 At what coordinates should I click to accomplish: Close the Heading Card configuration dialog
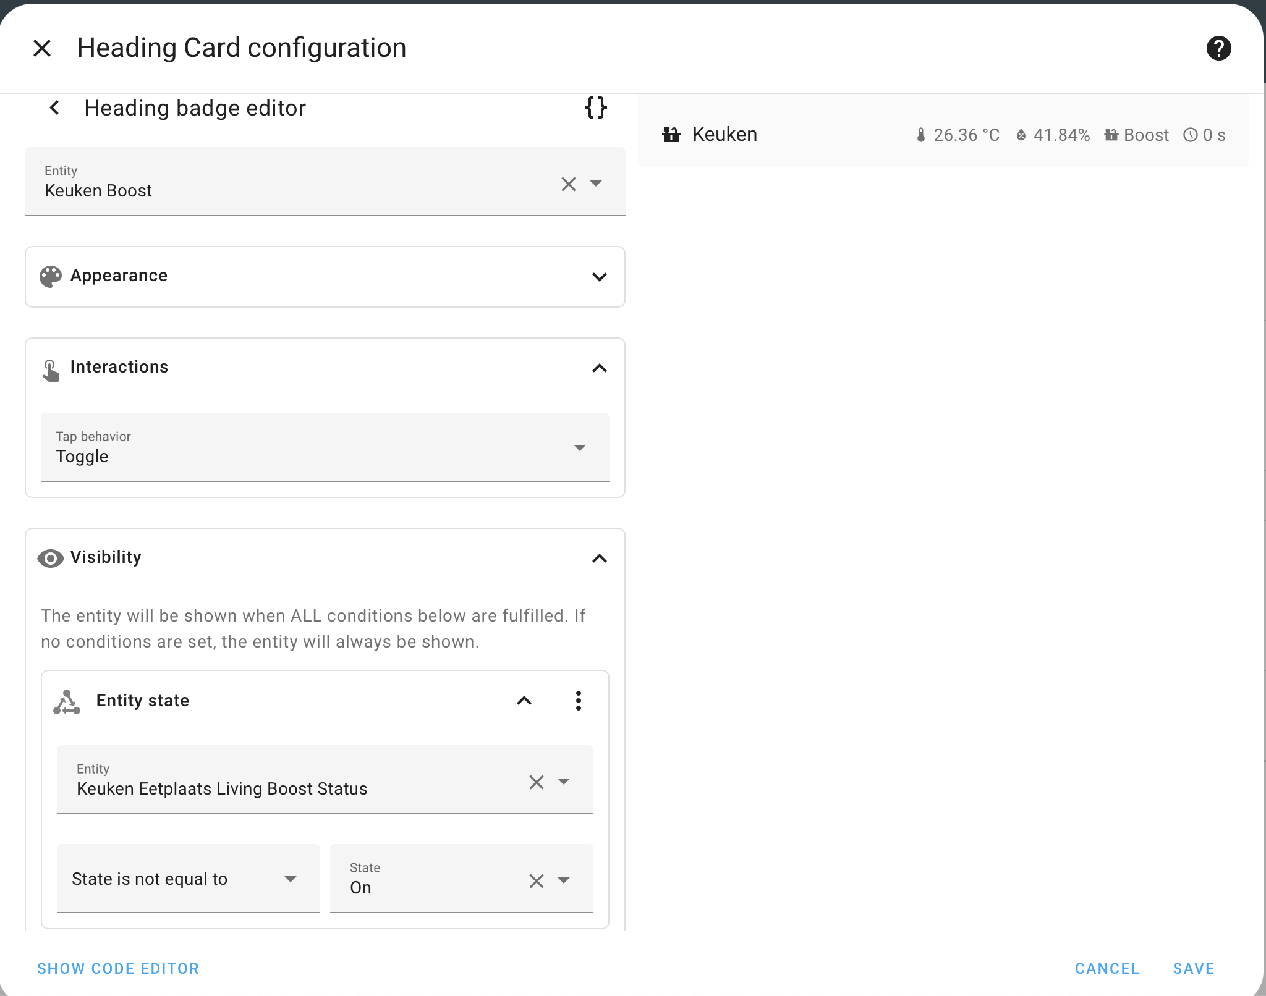point(42,48)
